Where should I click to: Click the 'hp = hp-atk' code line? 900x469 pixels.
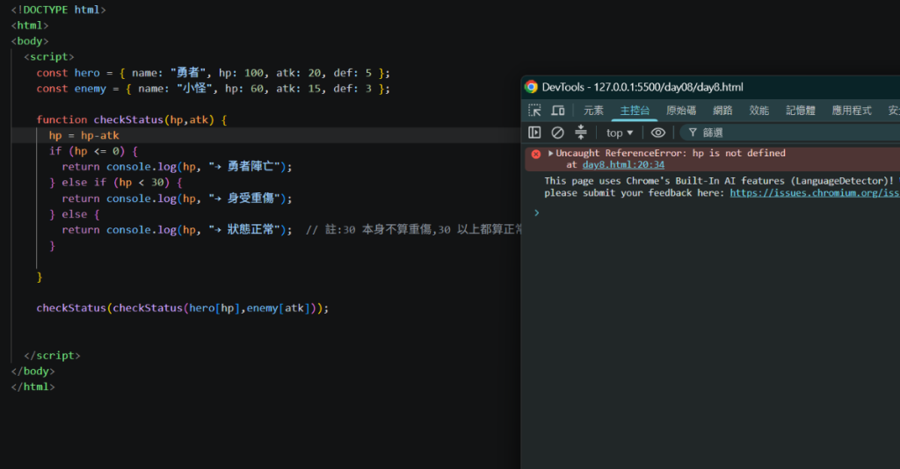pyautogui.click(x=83, y=135)
